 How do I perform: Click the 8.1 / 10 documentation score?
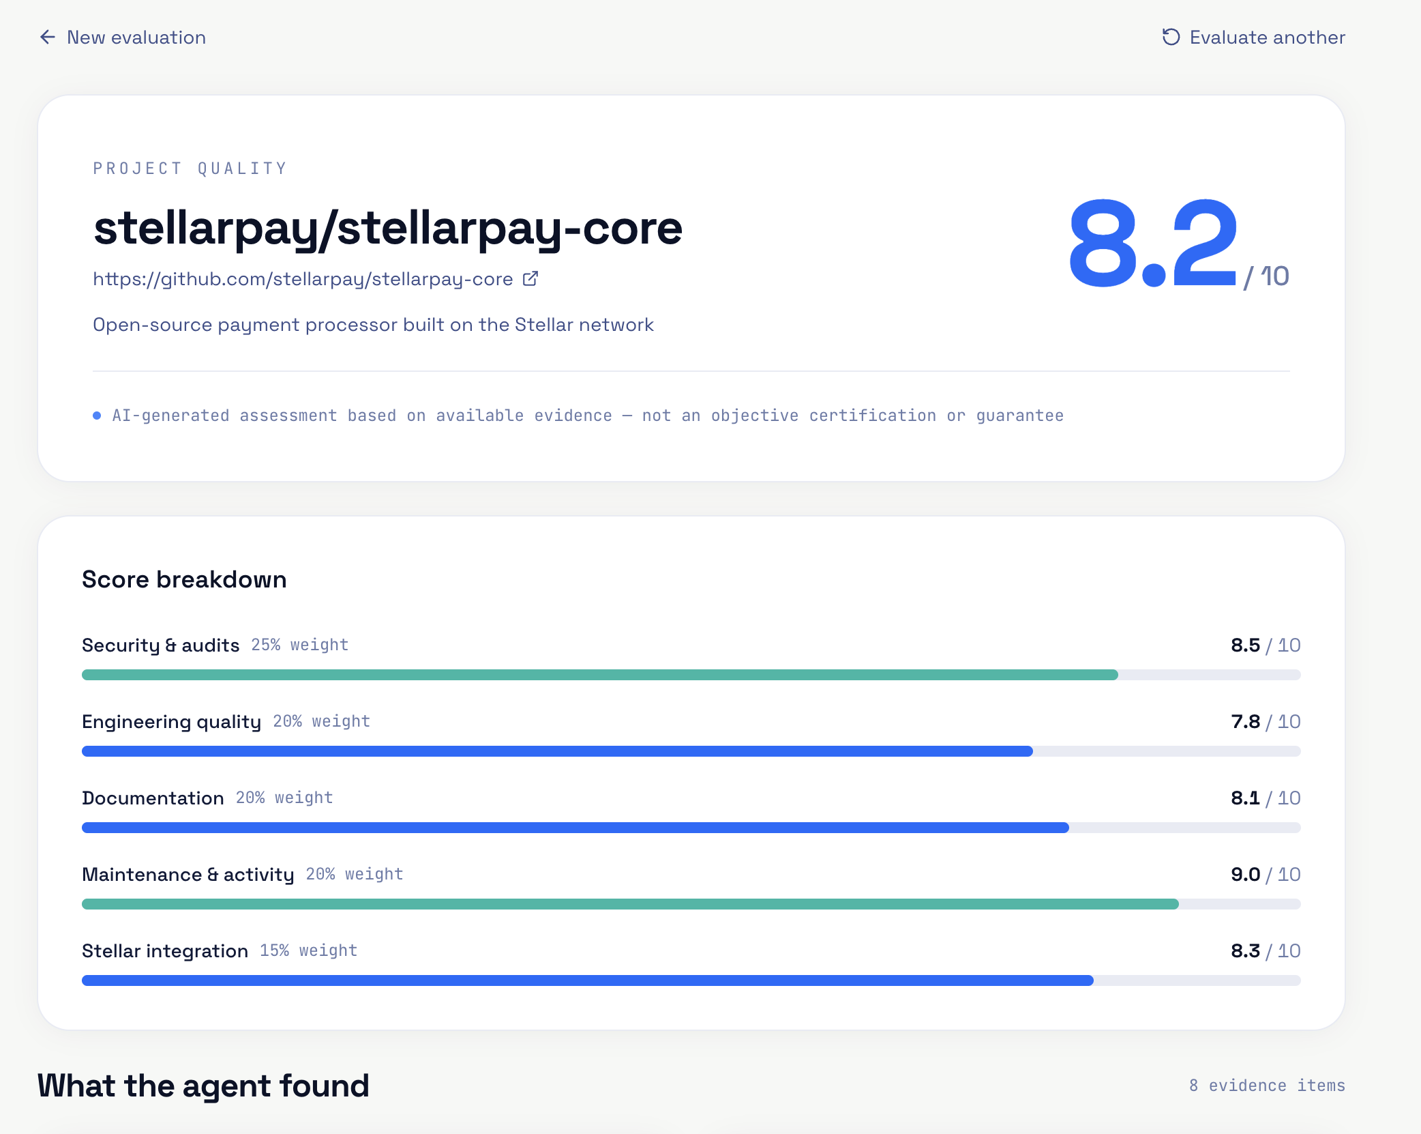pos(1266,798)
